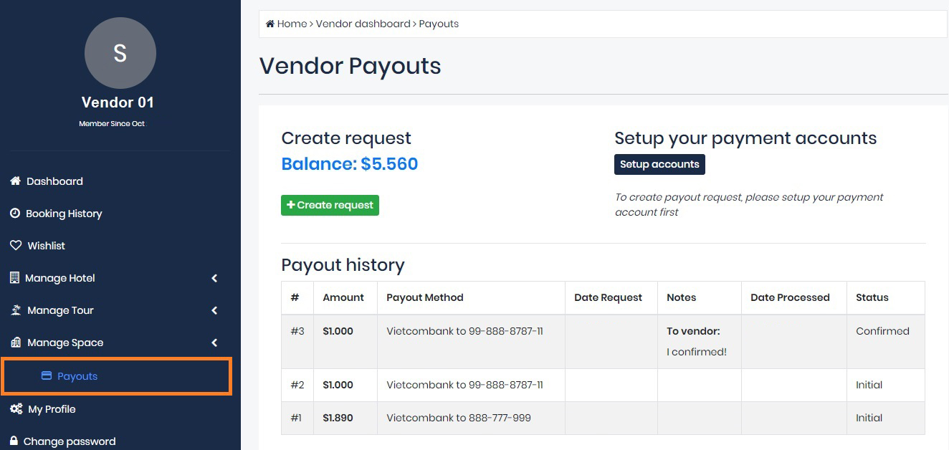This screenshot has height=450, width=949.
Task: Select payout row #3 with Confirmed status
Action: click(602, 341)
